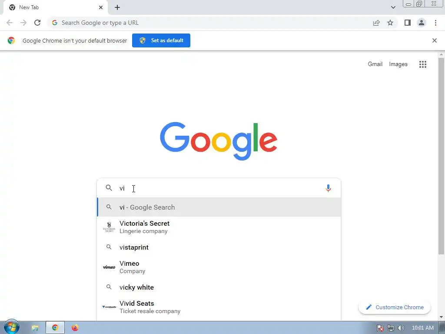Viewport: 445px width, 334px height.
Task: Open a new tab with the plus button
Action: 117,7
